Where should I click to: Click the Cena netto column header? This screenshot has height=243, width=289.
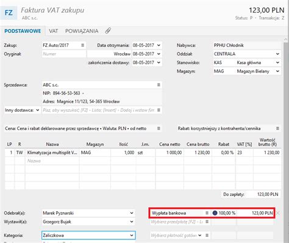(x=169, y=144)
